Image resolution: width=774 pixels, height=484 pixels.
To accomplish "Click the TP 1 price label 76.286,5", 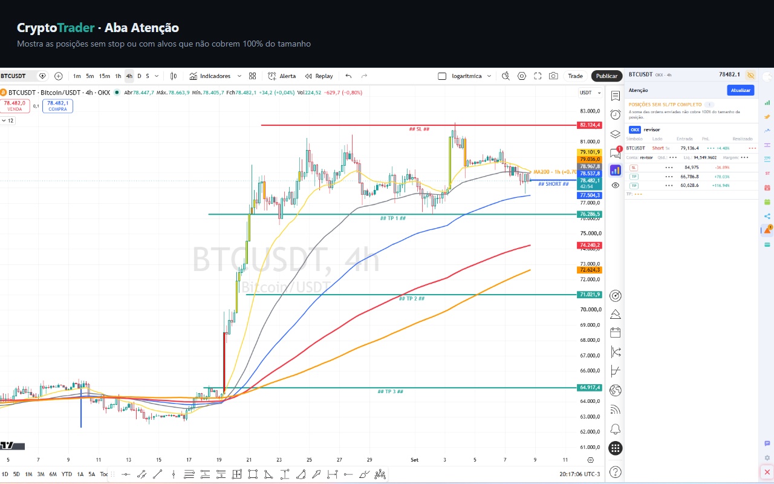I will coord(590,214).
